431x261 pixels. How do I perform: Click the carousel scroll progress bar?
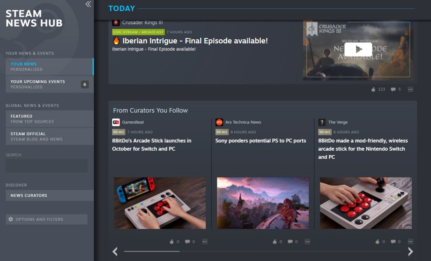coord(263,251)
